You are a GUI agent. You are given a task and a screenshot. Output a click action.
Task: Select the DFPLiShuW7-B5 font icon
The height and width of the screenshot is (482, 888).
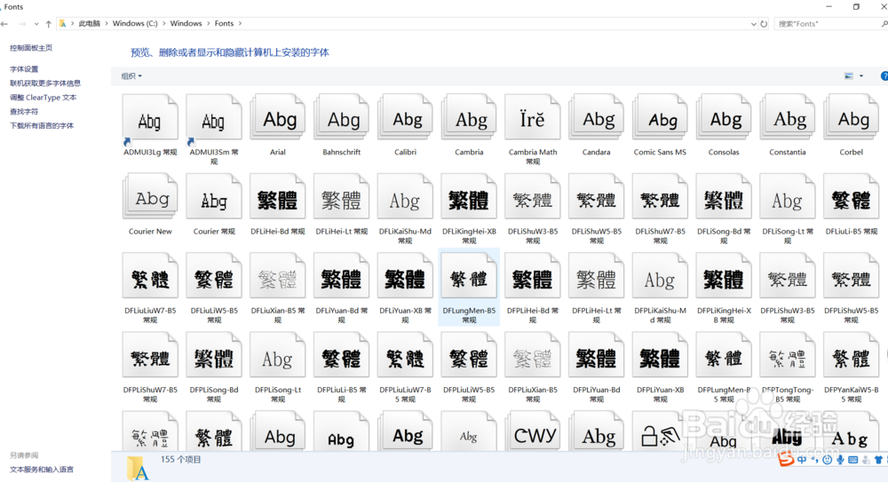[x=150, y=356]
